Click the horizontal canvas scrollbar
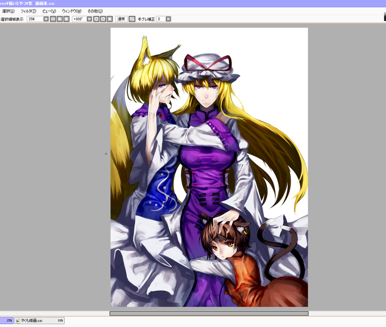Image resolution: width=386 pixels, height=327 pixels. point(209,313)
